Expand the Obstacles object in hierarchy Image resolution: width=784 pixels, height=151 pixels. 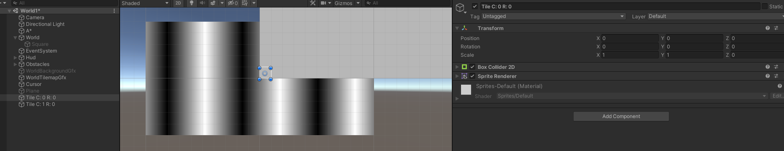click(15, 64)
